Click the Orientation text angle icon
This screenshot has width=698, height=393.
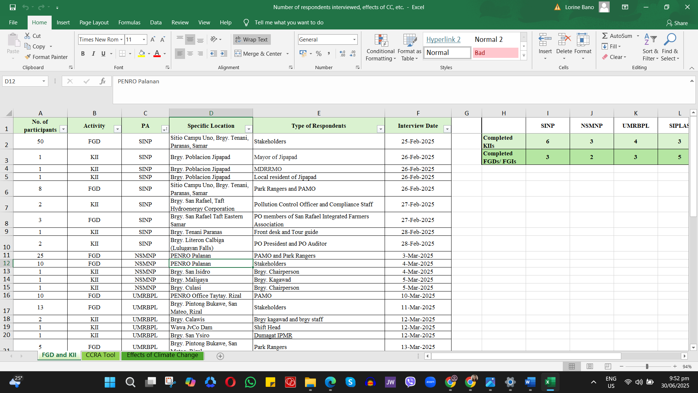coord(214,39)
